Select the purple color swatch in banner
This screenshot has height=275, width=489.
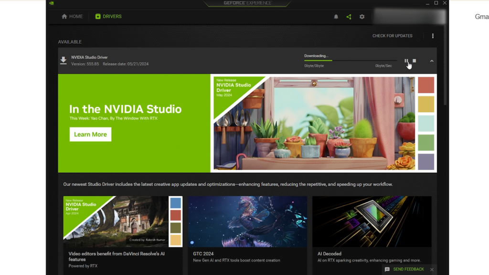click(426, 161)
